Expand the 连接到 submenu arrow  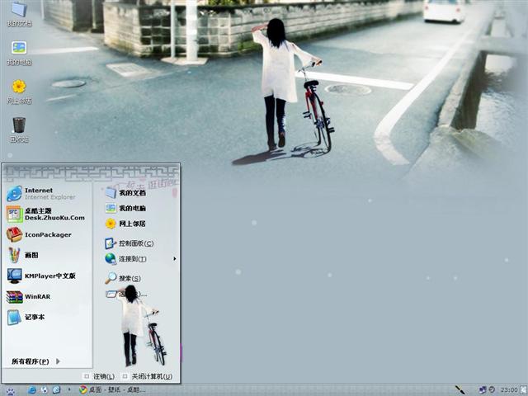click(x=174, y=259)
